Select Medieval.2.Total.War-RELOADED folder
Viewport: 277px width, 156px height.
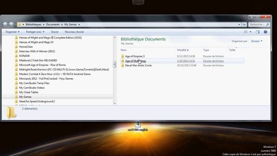[38, 60]
